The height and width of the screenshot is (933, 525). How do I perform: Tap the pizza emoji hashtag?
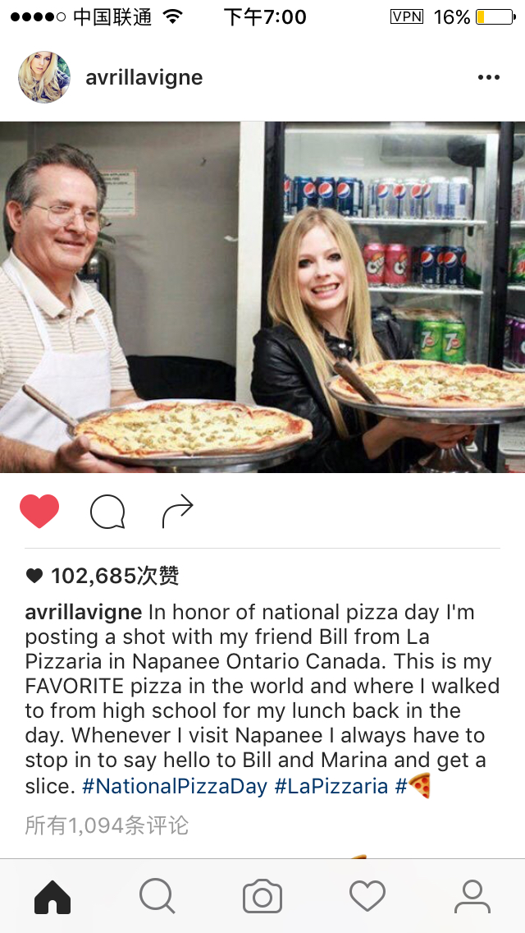[x=413, y=785]
